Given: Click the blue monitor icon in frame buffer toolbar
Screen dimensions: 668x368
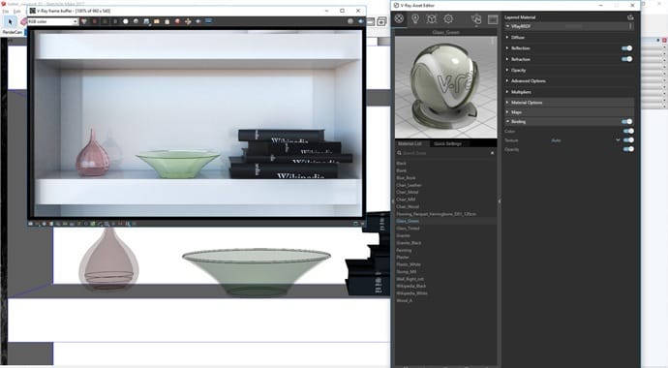Looking at the screenshot, I should tap(209, 21).
